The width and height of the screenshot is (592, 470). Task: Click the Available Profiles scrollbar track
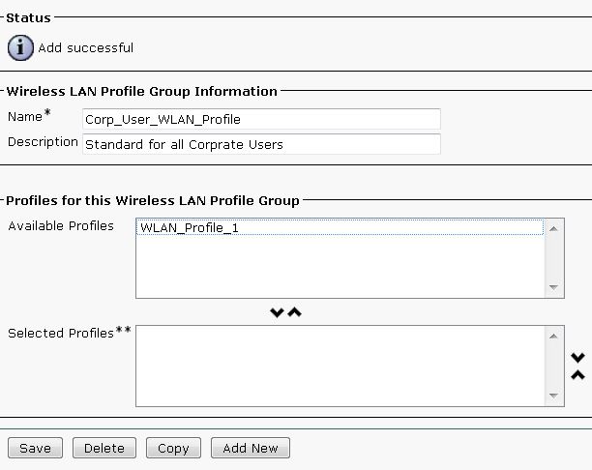pos(554,256)
